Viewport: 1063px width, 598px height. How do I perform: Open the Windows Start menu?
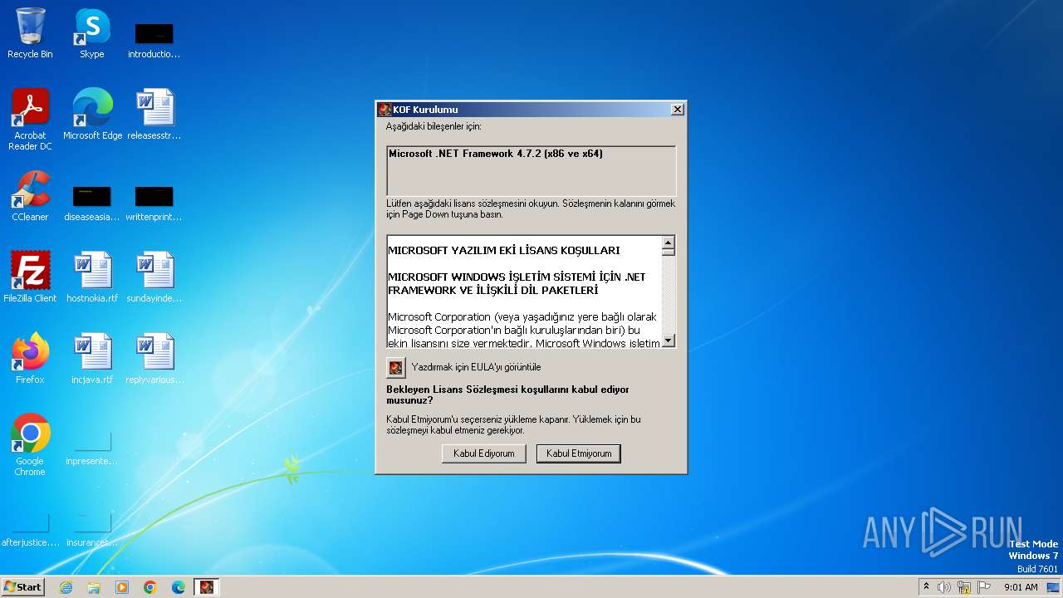pos(22,586)
